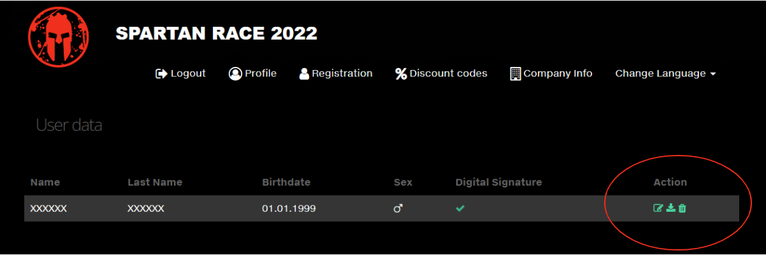
Task: Click the Profile person icon
Action: tap(235, 74)
